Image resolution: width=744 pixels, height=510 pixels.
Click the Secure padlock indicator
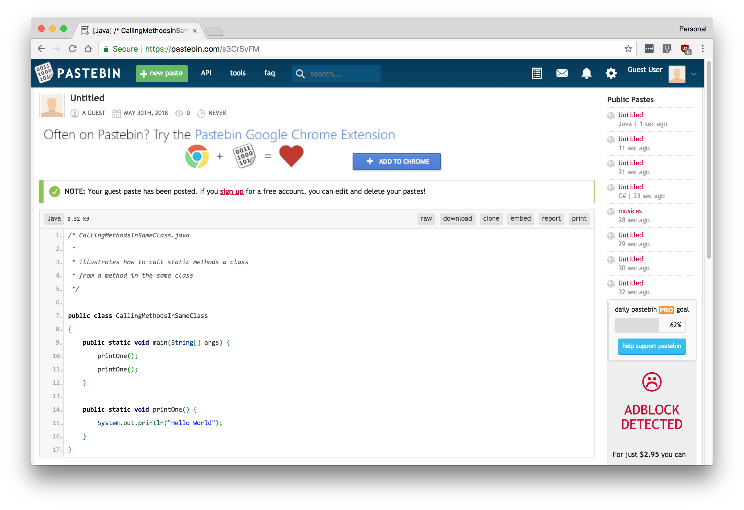[120, 49]
